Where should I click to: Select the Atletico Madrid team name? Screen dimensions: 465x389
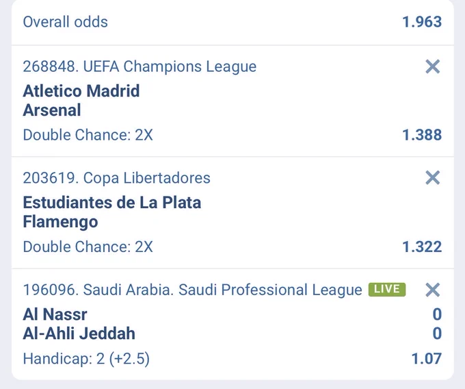click(x=81, y=91)
